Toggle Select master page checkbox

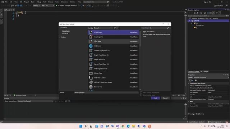[141, 95]
